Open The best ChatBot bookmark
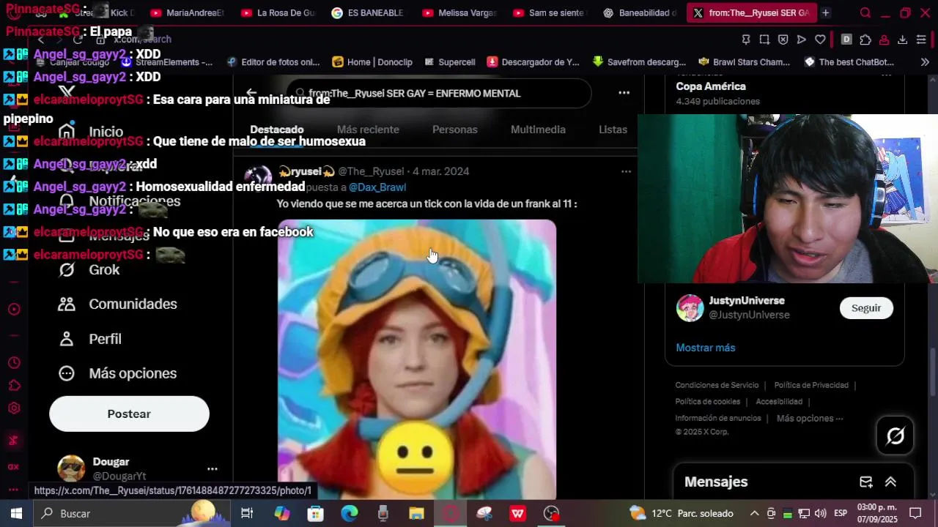This screenshot has height=527, width=938. click(849, 62)
